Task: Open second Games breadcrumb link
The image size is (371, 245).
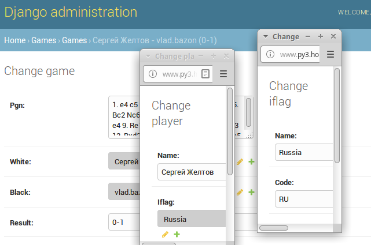Action: coord(75,40)
